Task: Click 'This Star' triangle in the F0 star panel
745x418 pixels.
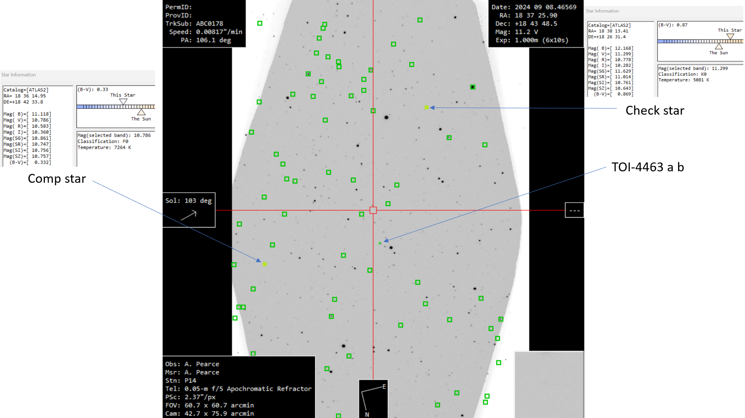Action: coord(123,102)
